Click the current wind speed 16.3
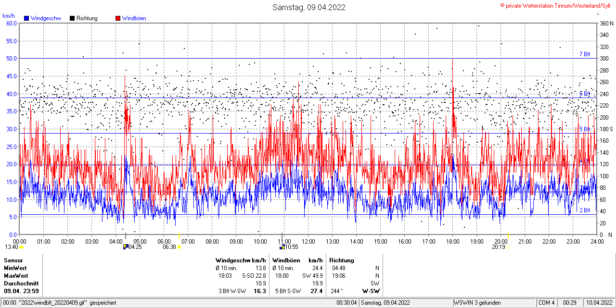616x308 pixels. (x=260, y=291)
